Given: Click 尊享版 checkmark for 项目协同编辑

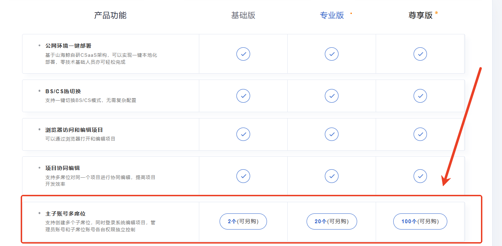Looking at the screenshot, I should pyautogui.click(x=420, y=176).
